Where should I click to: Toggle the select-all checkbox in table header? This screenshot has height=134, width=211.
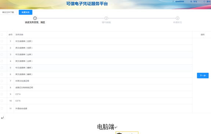coord(2,35)
